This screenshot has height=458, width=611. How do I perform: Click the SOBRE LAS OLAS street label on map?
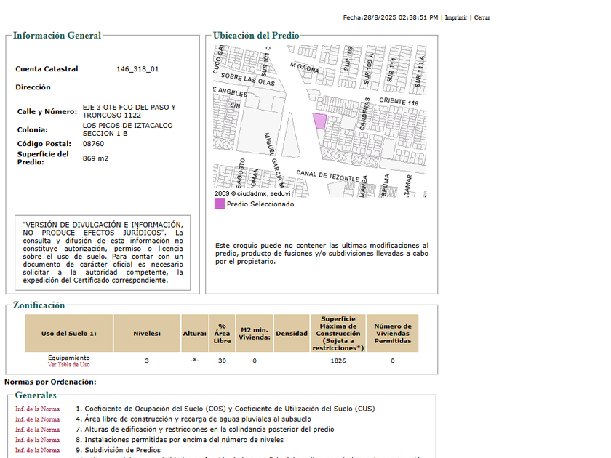[x=248, y=79]
